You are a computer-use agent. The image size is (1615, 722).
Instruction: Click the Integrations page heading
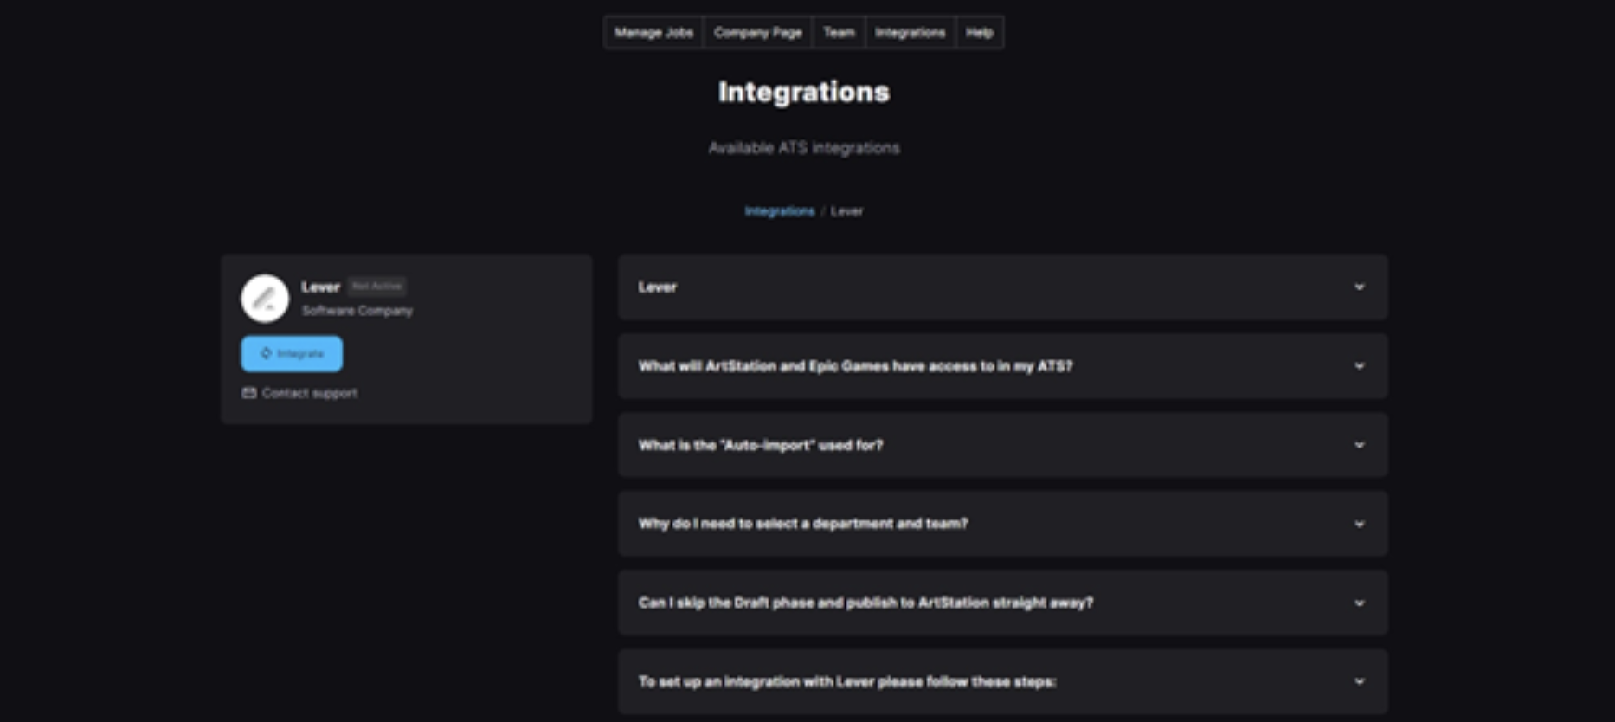click(x=803, y=92)
